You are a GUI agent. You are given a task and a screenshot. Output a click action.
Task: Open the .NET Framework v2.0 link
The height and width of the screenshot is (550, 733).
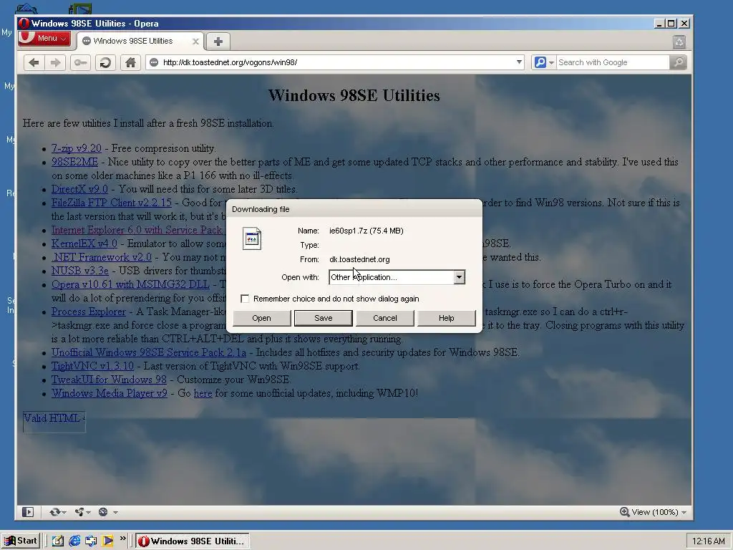click(x=102, y=257)
